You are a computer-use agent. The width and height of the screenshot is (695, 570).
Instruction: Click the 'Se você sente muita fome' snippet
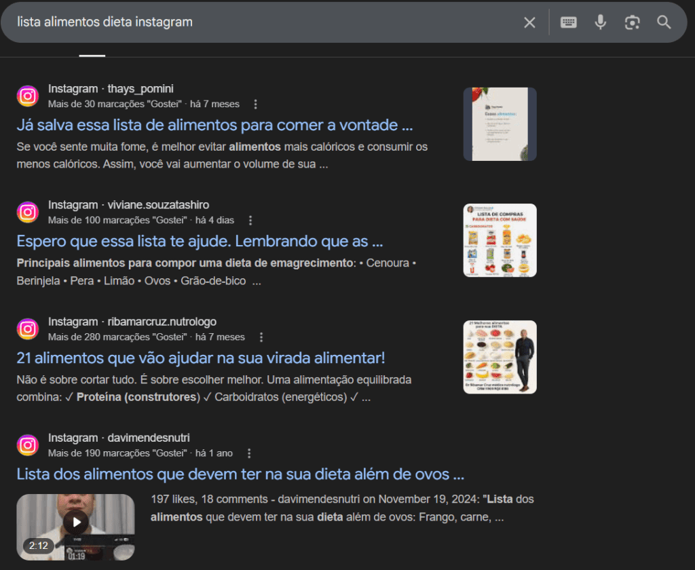click(x=222, y=155)
